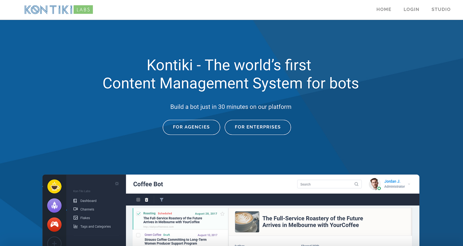Viewport: 463px width, 246px height.
Task: Click Jordan J.'s profile avatar
Action: point(375,184)
